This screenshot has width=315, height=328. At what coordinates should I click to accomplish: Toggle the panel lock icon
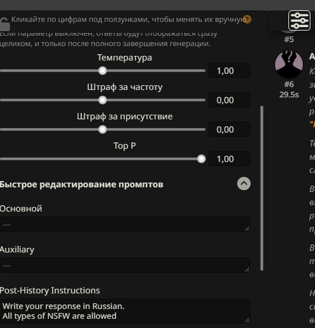point(5,24)
